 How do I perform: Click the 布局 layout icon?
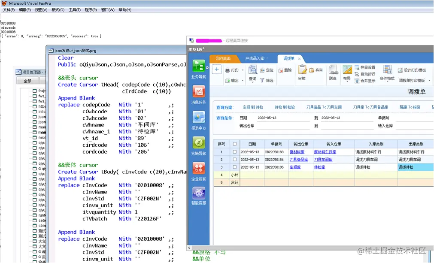click(347, 70)
